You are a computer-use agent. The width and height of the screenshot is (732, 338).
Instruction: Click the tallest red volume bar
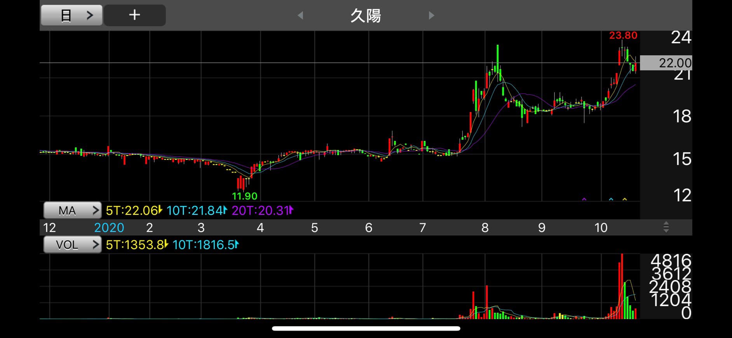tap(622, 286)
